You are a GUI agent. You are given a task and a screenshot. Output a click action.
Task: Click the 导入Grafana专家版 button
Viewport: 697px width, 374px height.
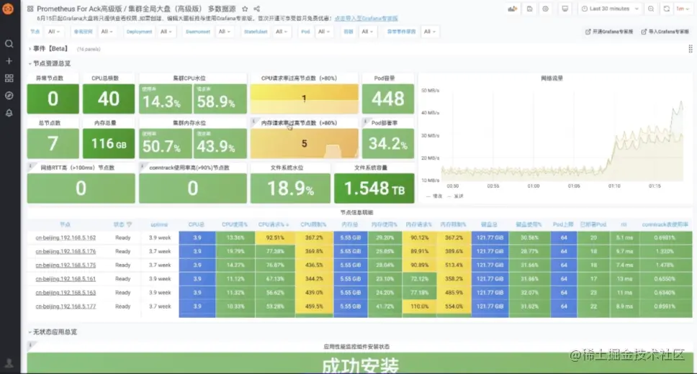tap(665, 32)
